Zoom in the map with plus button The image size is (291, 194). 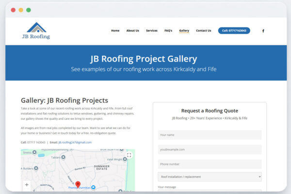(27, 185)
